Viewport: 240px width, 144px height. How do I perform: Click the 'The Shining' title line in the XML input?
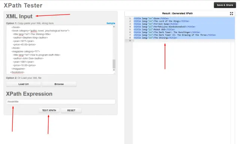pos(32,34)
